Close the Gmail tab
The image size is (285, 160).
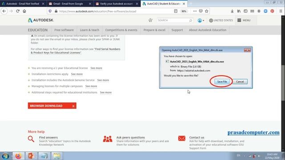click(x=90, y=4)
